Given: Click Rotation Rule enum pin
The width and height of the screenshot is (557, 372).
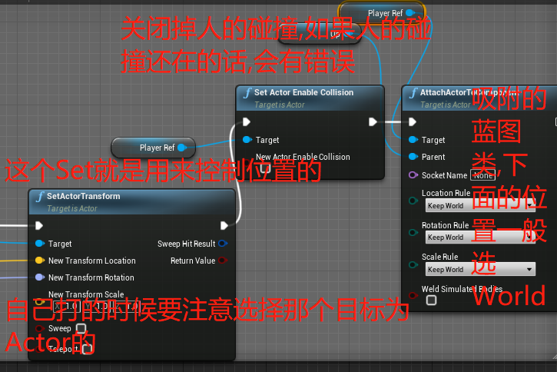Looking at the screenshot, I should click(413, 232).
